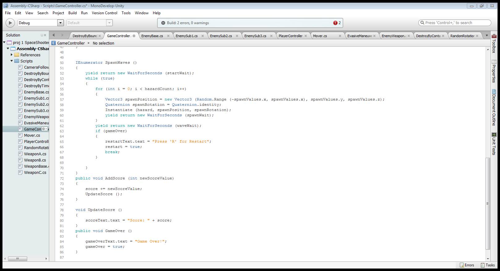Screen dimensions: 500x271
Task: Click the DestroyByTime file icon in tree
Action: click(20, 86)
